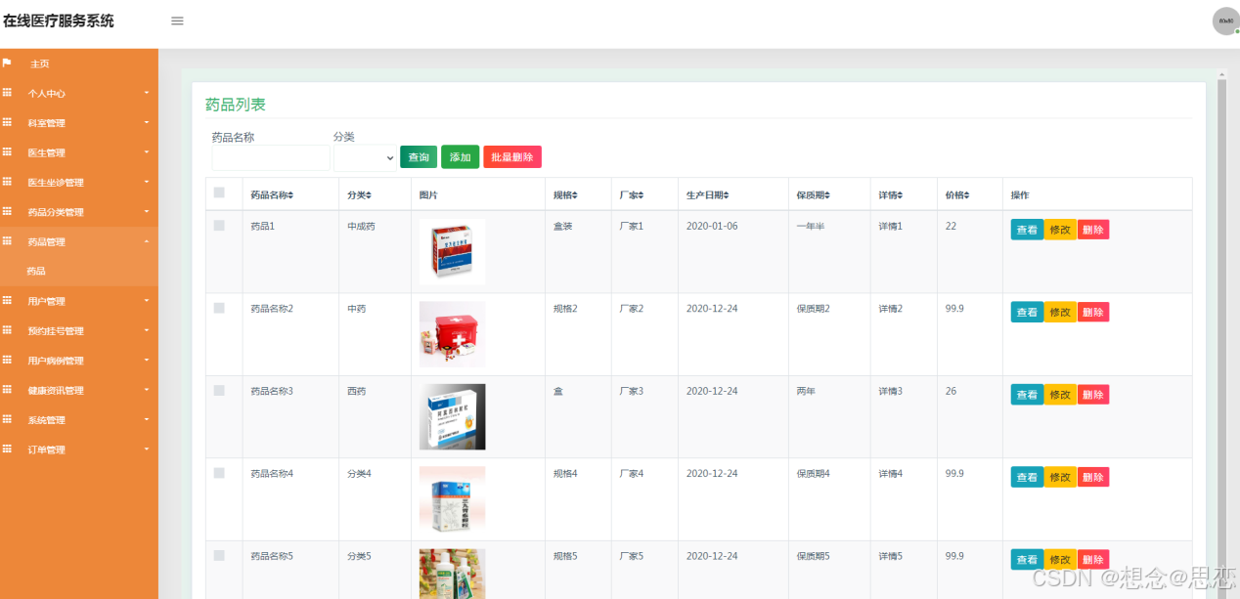Open the 分类 filter dropdown
Viewport: 1240px width, 599px height.
[365, 157]
